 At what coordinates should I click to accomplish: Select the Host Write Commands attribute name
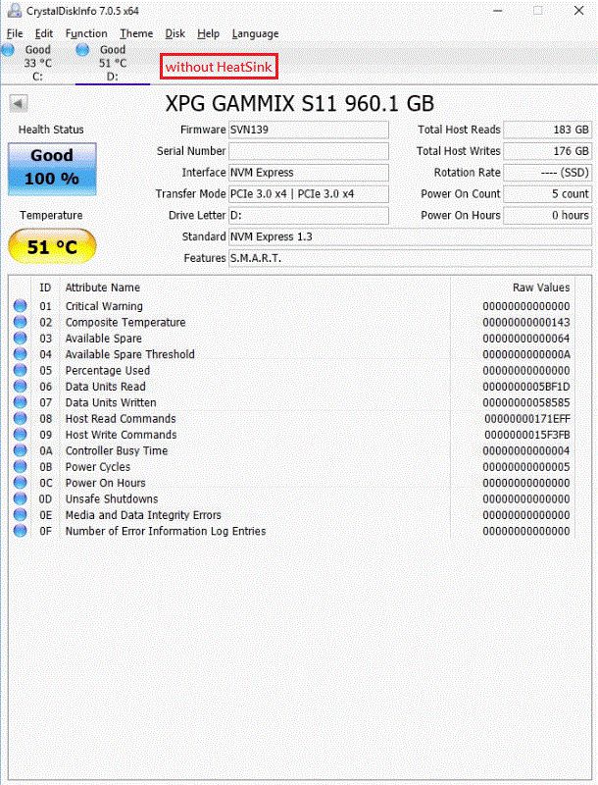click(x=121, y=435)
